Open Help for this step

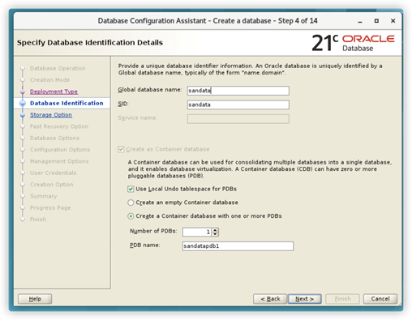click(x=35, y=299)
